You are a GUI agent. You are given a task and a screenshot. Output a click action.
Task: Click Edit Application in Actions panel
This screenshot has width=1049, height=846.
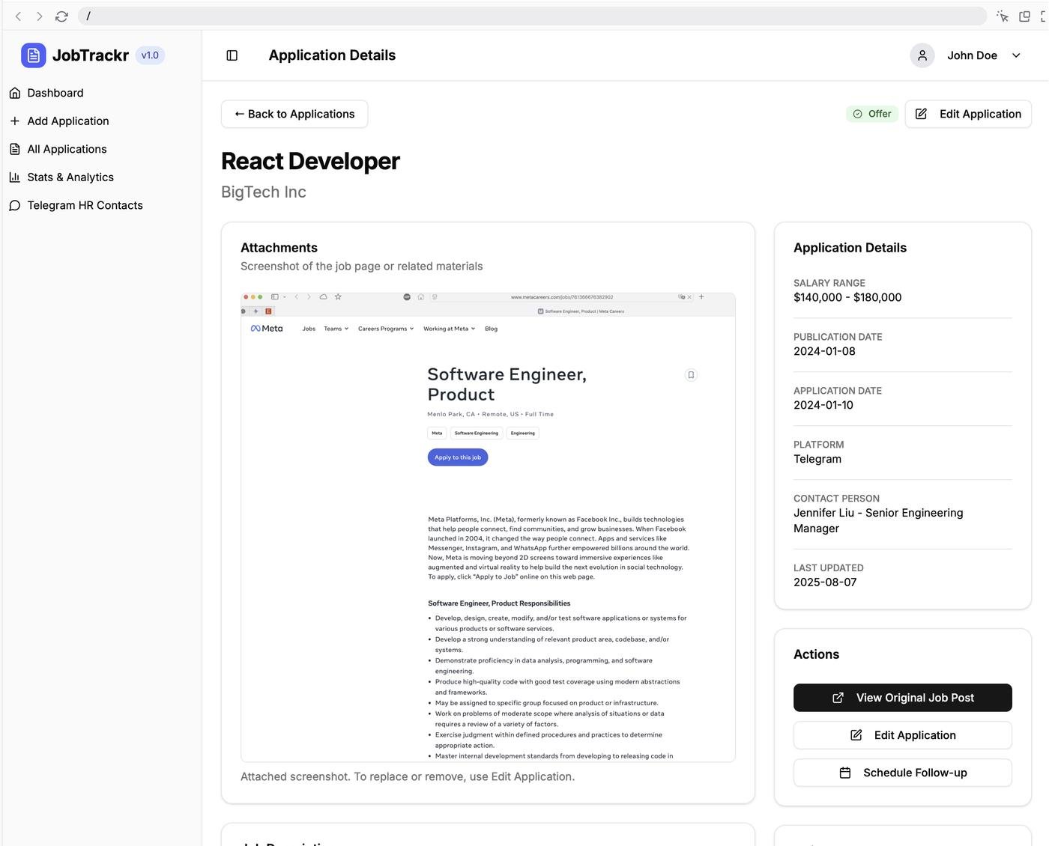click(903, 735)
